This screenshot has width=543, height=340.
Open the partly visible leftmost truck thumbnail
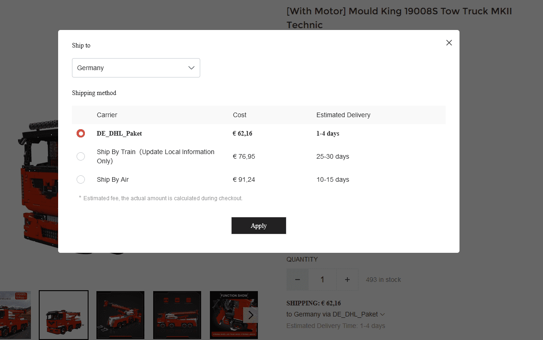pyautogui.click(x=15, y=315)
